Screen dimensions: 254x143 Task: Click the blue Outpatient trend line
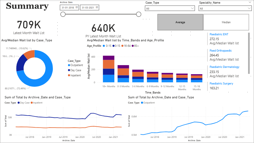point(194,122)
